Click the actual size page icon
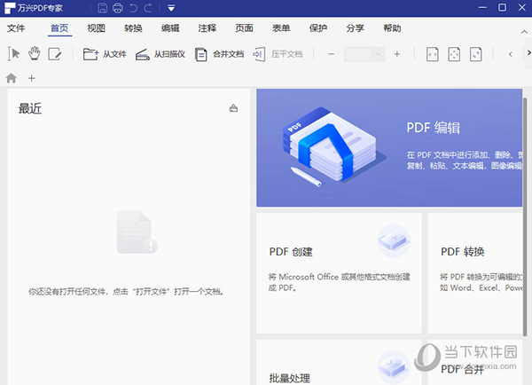Viewport: 532px width, 385px height. (x=475, y=54)
